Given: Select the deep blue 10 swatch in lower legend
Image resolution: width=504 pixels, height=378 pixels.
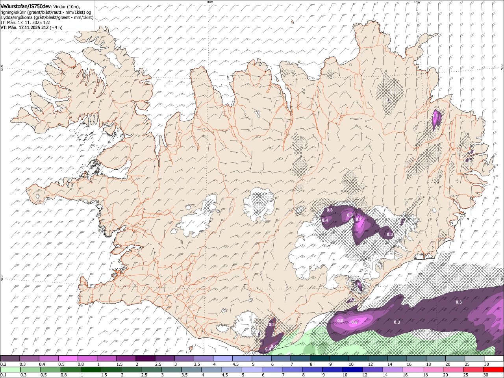Looking at the screenshot, I should click(352, 369).
